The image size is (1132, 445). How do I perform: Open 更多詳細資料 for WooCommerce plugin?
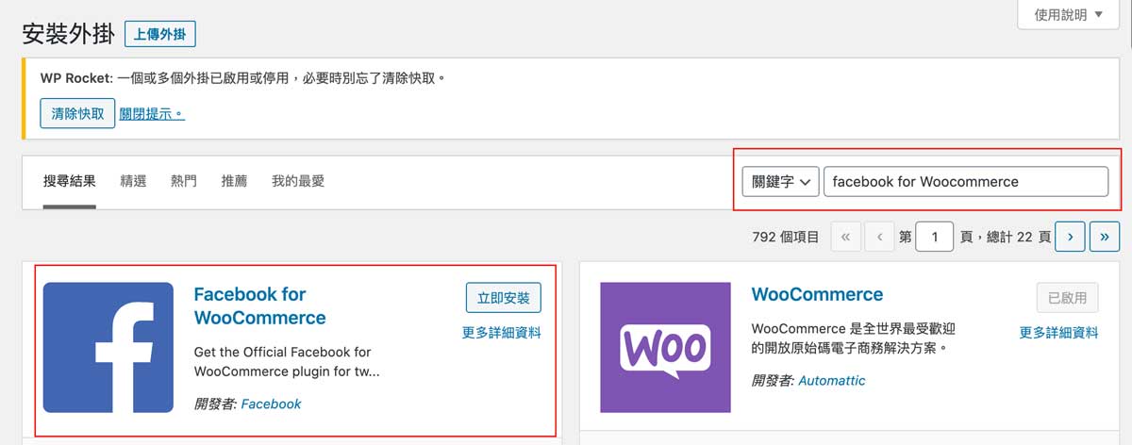[1059, 333]
